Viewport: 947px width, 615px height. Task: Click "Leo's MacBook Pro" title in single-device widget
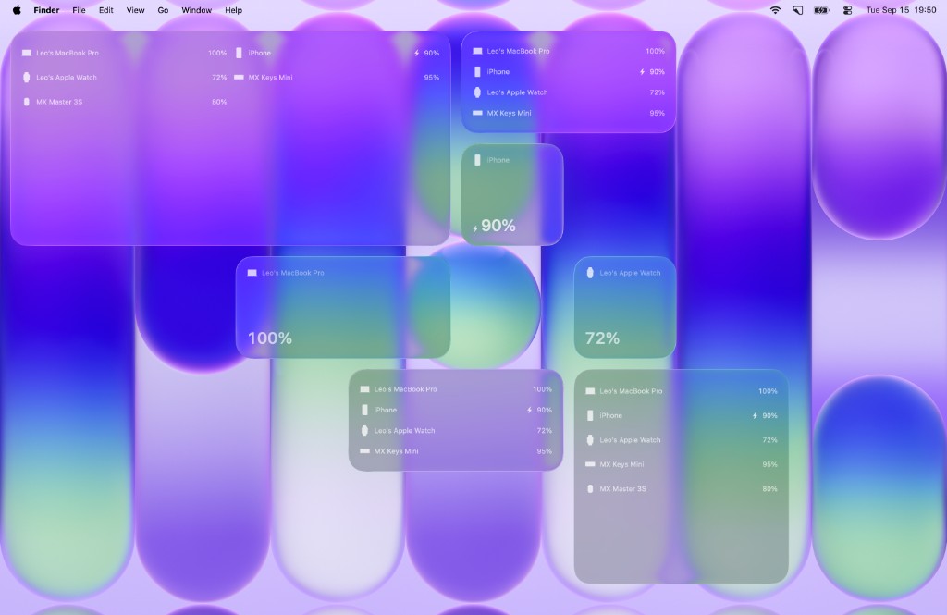(x=293, y=273)
